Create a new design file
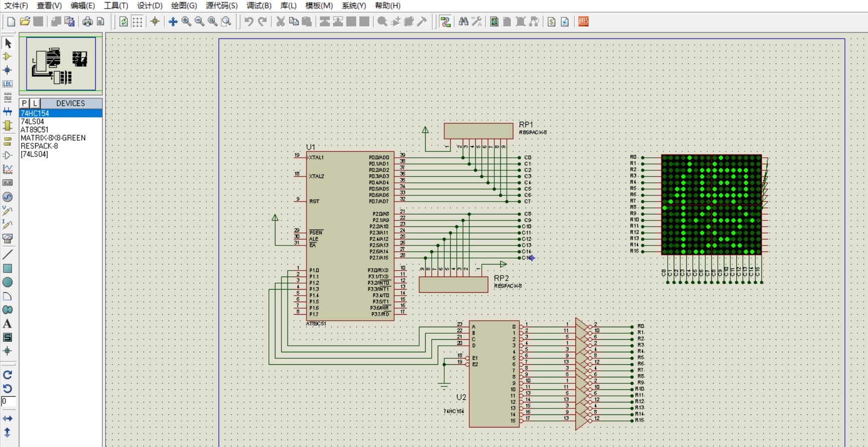 (x=11, y=22)
